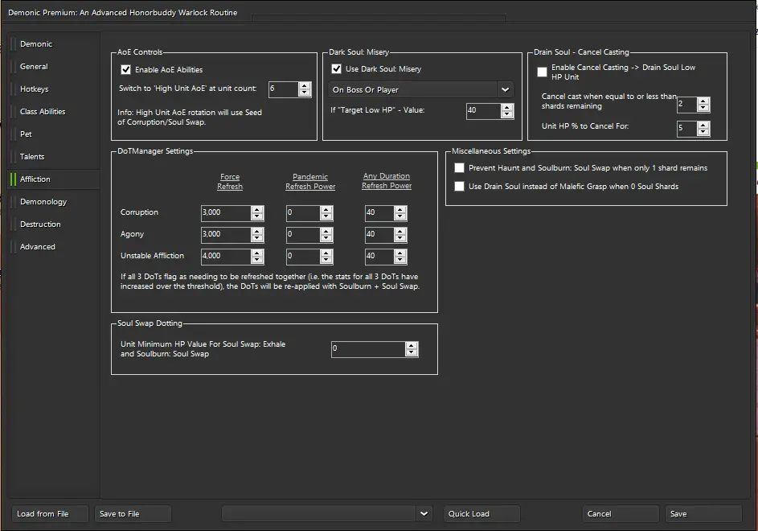Check Use Drain Soul instead of Malefic Grasp

459,186
